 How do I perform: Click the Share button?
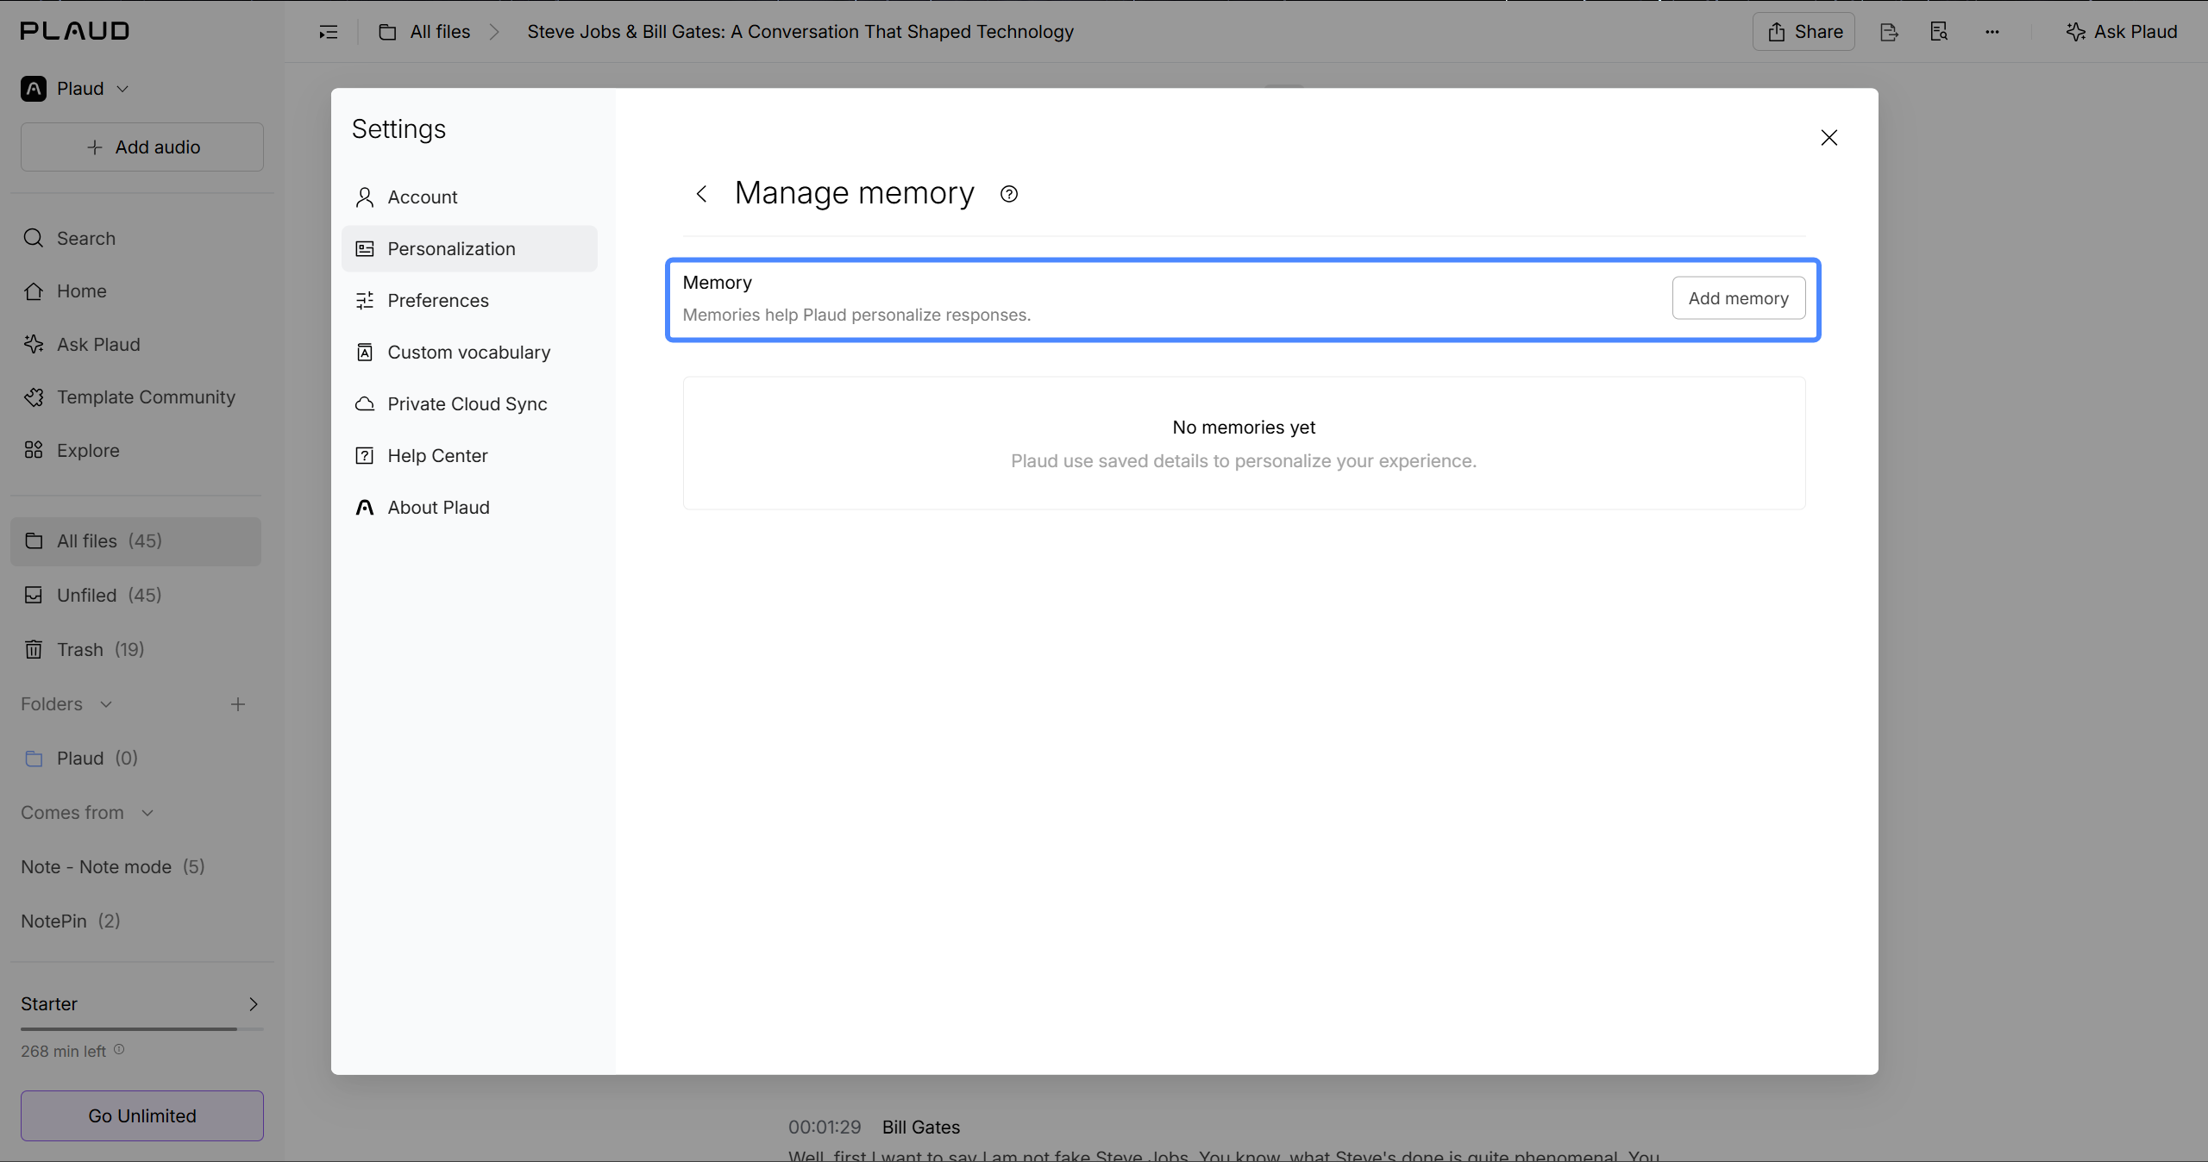tap(1804, 32)
